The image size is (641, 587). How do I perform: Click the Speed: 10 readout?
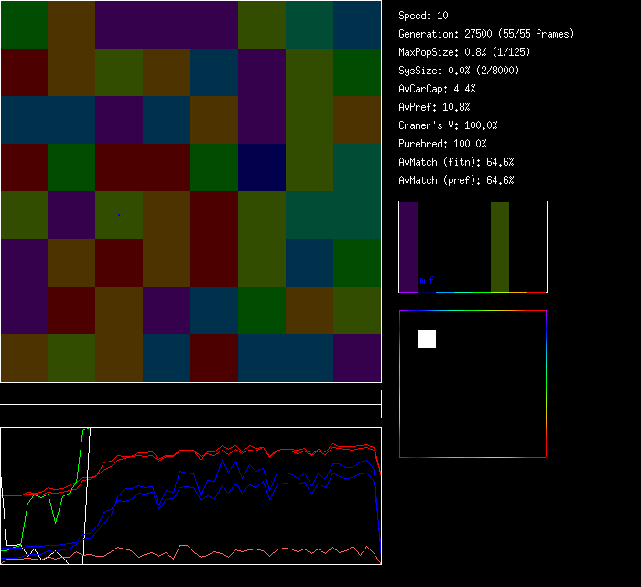pyautogui.click(x=423, y=16)
